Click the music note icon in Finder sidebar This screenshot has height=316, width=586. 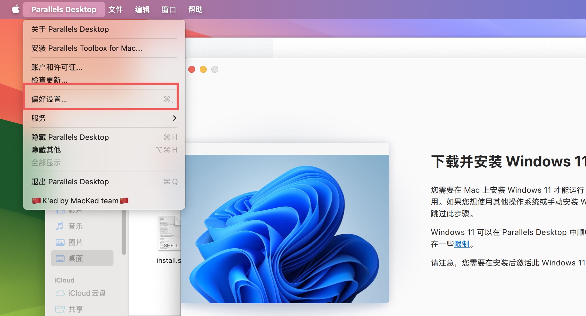60,226
